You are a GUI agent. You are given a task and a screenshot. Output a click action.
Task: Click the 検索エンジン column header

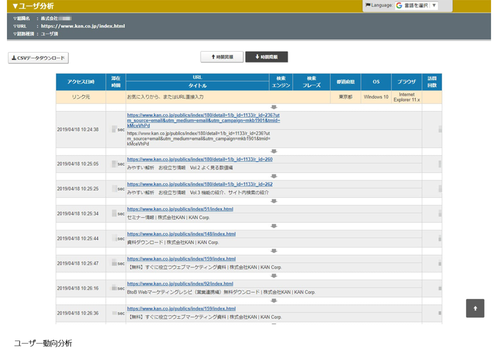pos(281,82)
